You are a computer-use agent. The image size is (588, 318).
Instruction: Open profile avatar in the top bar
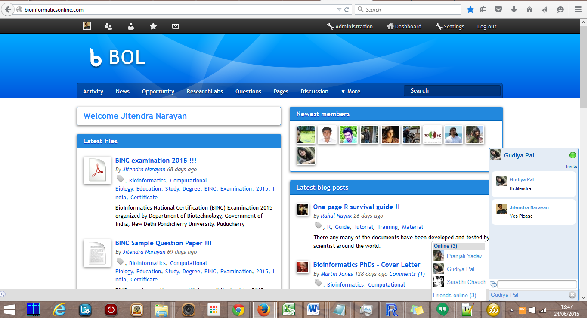87,26
